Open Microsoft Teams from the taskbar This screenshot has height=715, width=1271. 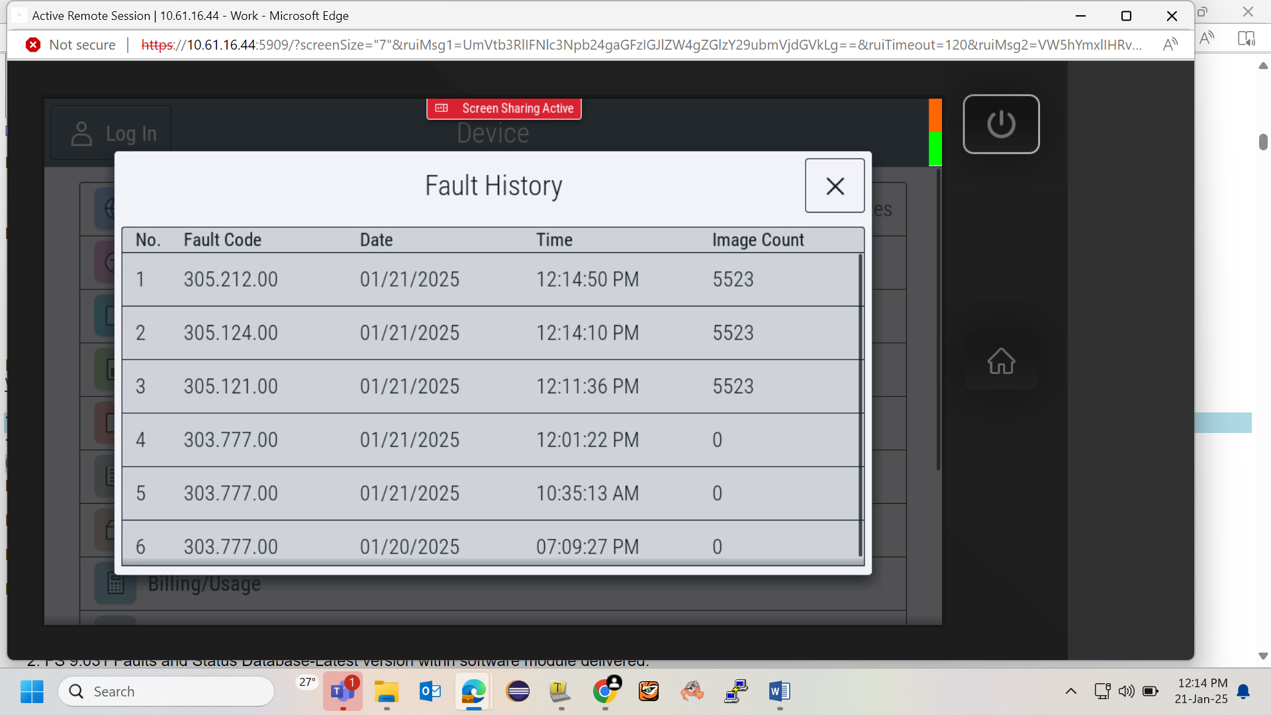(342, 692)
